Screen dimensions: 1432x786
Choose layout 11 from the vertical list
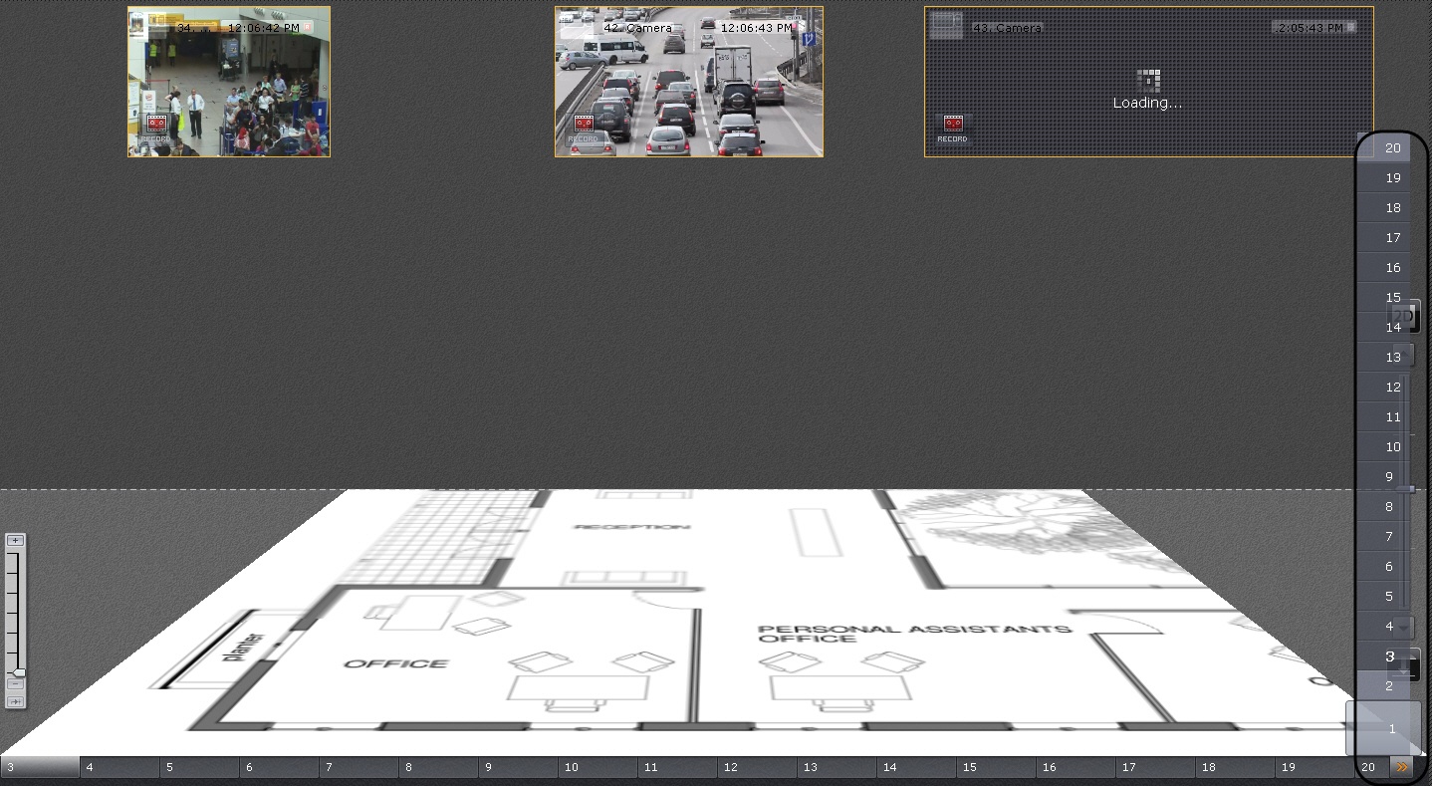point(1392,417)
